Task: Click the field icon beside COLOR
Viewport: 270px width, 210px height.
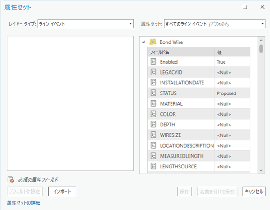Action: 153,114
